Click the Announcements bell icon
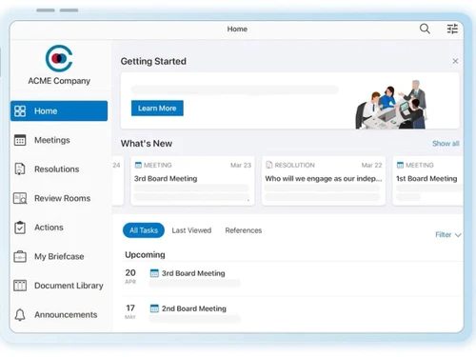Screen dimensions: 476x357 [20, 315]
